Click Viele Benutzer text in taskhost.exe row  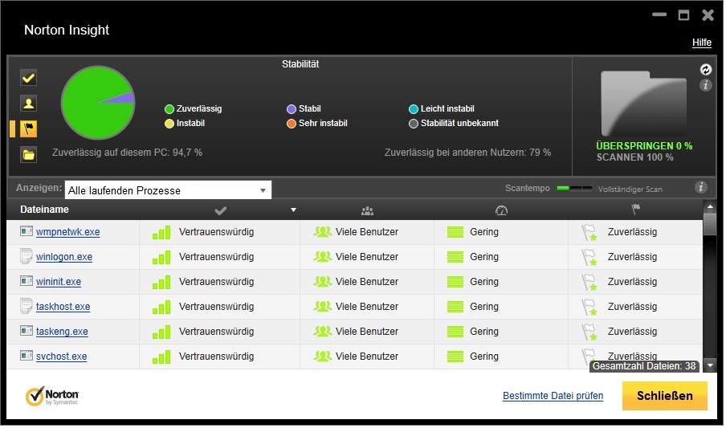click(368, 307)
